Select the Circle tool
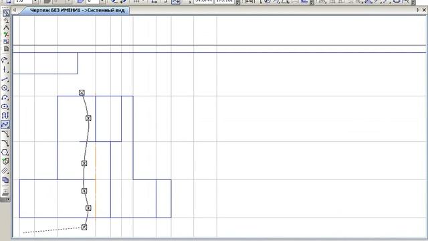The image size is (428, 241). coord(5,88)
